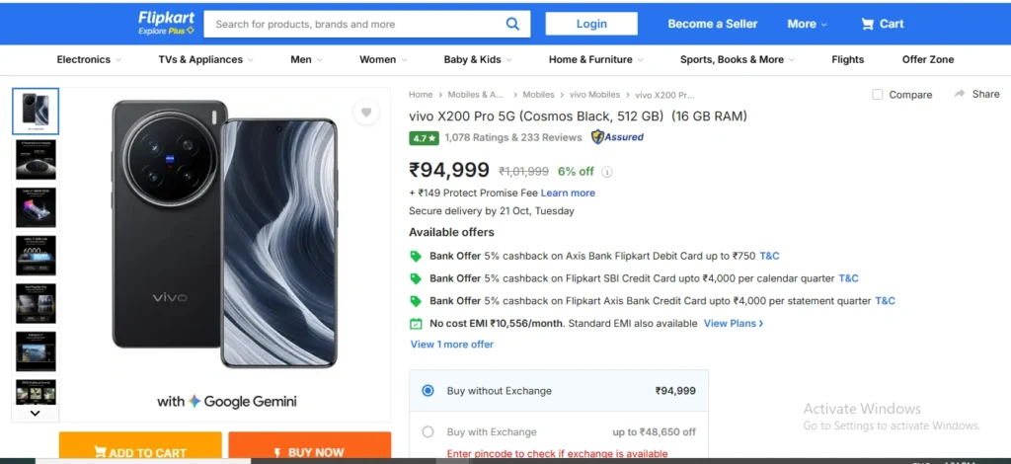The image size is (1011, 464).
Task: Open the shopping Cart icon
Action: [x=868, y=24]
